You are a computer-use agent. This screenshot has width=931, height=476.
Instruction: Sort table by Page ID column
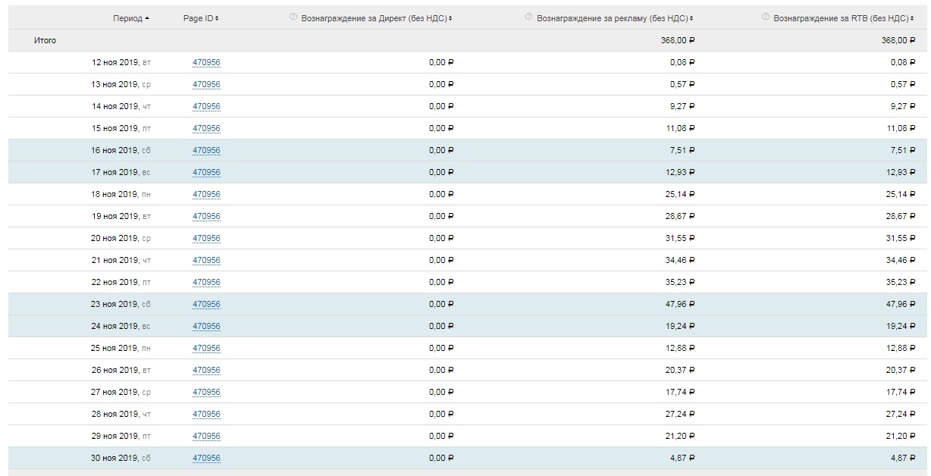coord(201,17)
